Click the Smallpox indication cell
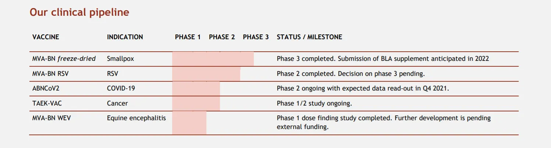 click(120, 59)
